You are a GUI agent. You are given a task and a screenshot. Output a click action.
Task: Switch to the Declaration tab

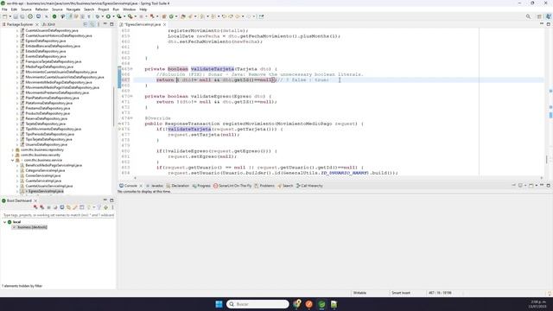click(x=178, y=186)
